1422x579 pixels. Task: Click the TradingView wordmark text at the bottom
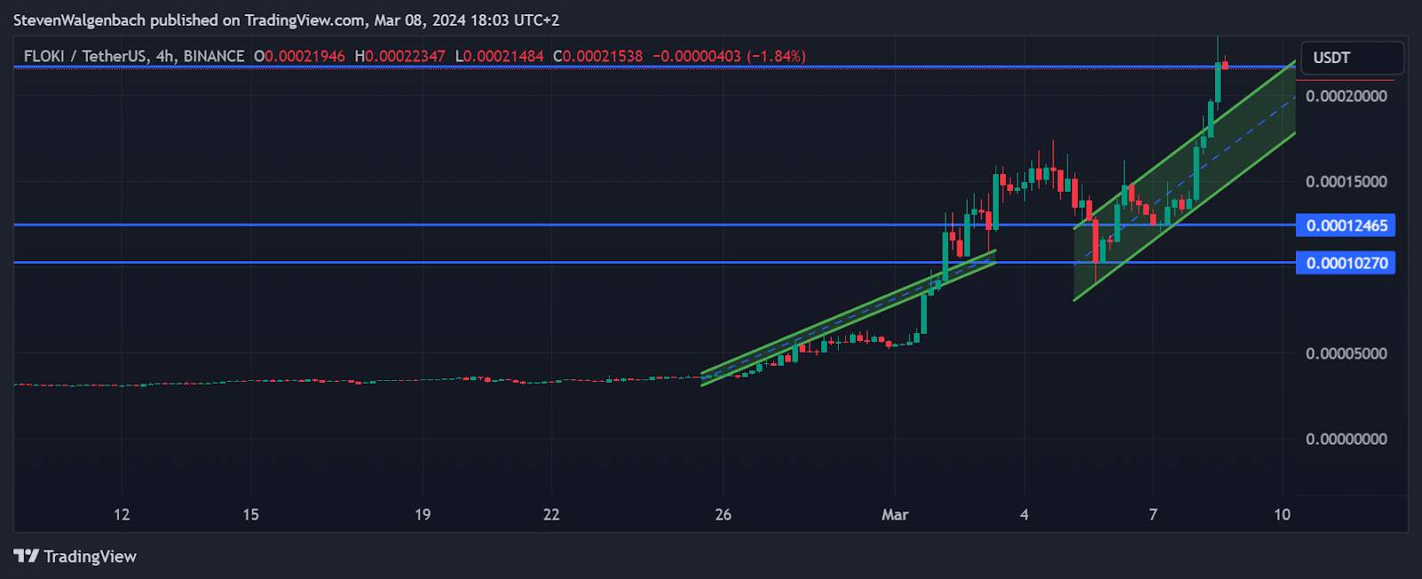click(x=90, y=557)
